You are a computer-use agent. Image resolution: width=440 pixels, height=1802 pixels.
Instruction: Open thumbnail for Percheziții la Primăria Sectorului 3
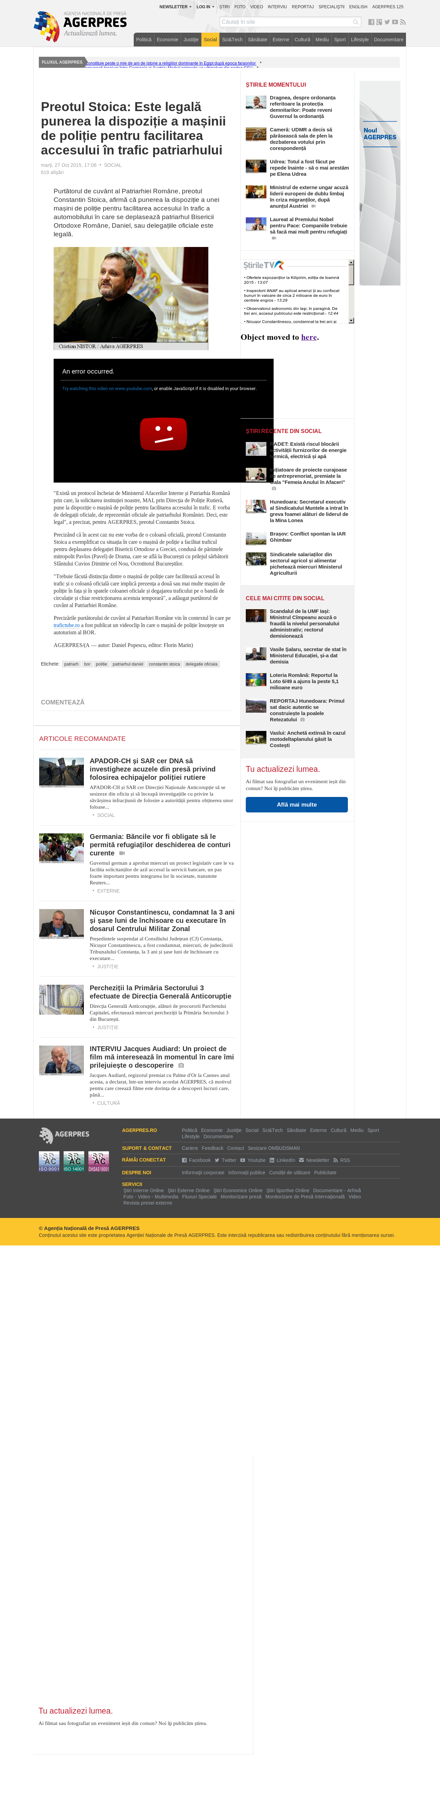[x=62, y=1000]
